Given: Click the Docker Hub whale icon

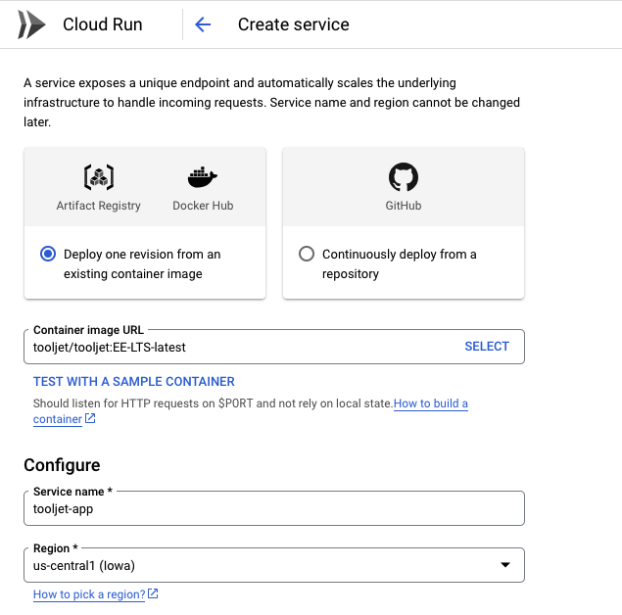Looking at the screenshot, I should (202, 177).
